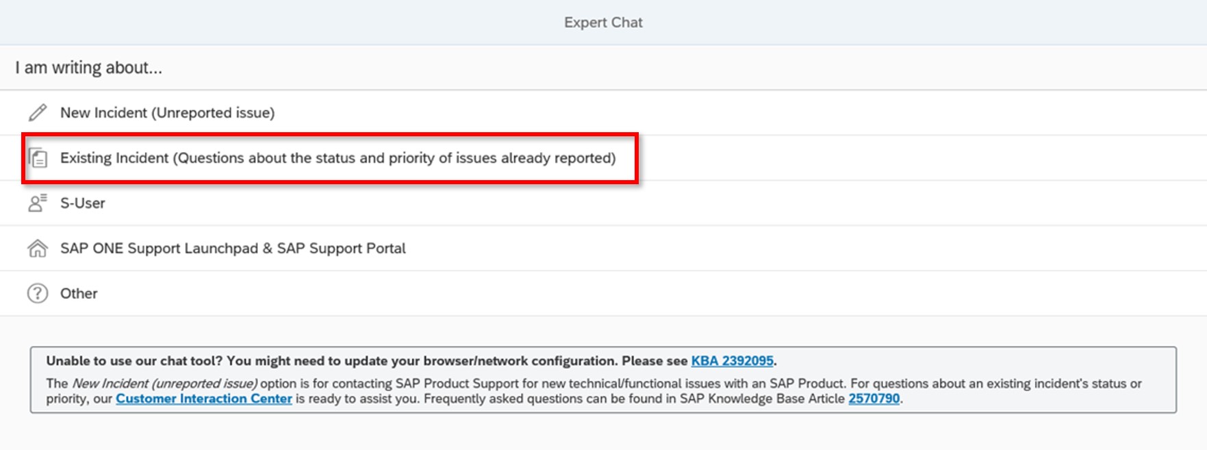Click the red highlight border around Existing Incident
Screen dimensions: 1207x450
point(330,134)
